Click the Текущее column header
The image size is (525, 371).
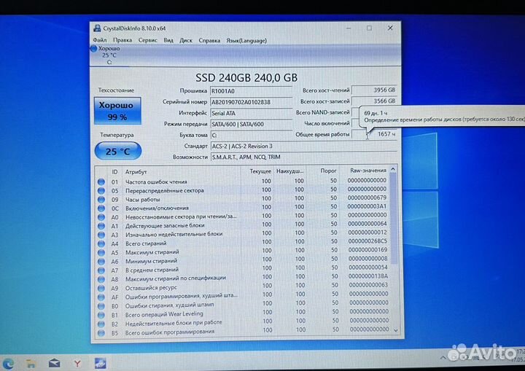tap(260, 171)
